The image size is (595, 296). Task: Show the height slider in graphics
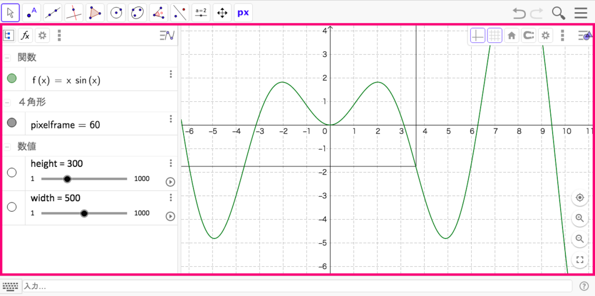pos(12,173)
